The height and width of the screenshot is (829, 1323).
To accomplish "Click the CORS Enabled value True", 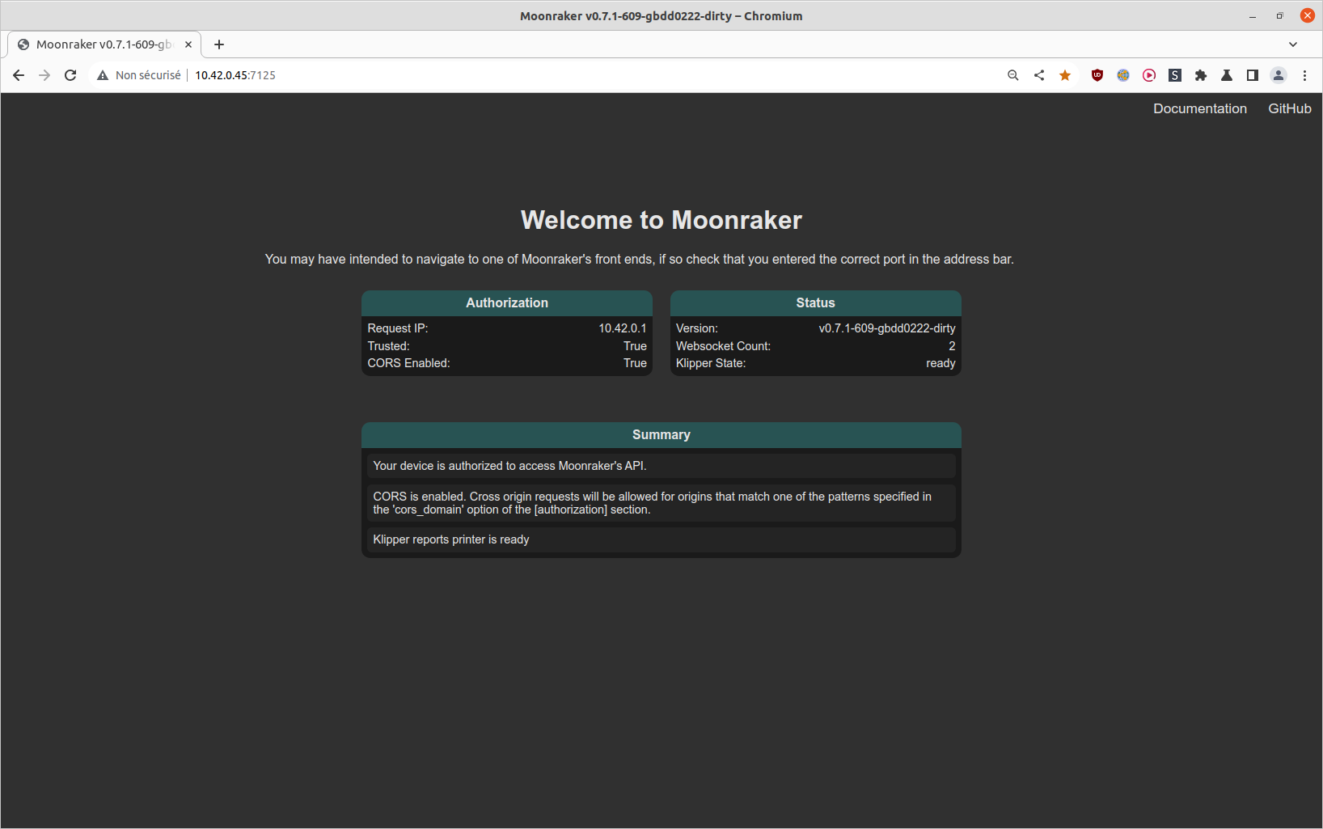I will tap(635, 363).
